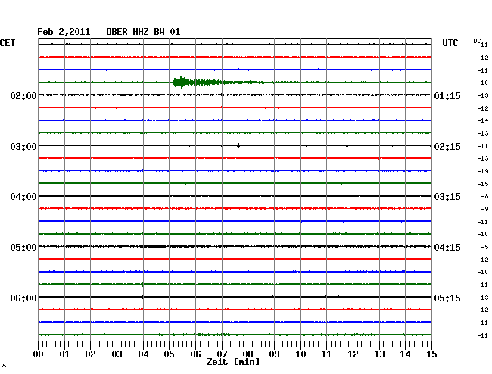Viewport: 492px width, 374px height.
Task: Click the DC value -14
Action: (483, 120)
